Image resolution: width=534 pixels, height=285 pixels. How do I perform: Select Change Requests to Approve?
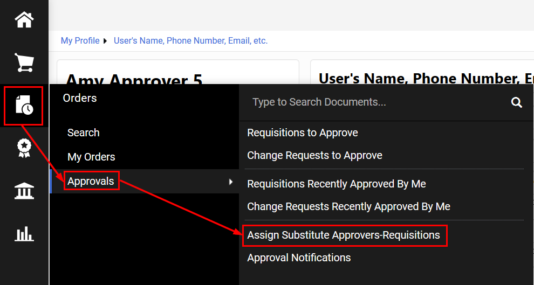click(x=314, y=155)
